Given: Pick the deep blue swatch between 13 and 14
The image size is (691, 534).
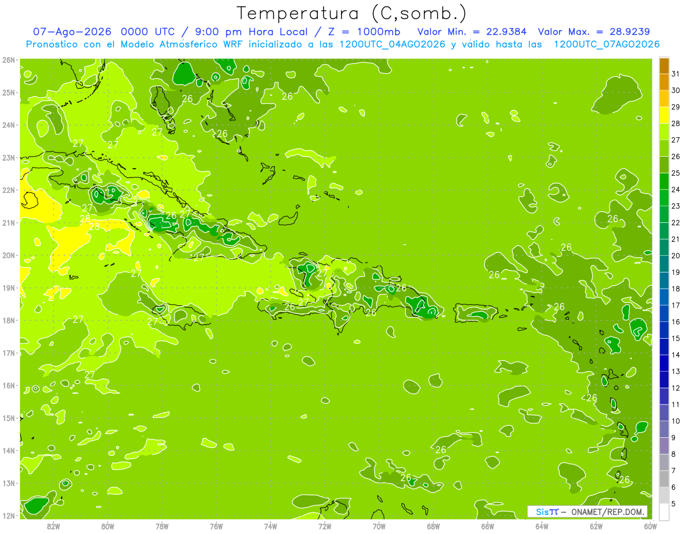Looking at the screenshot, I should click(x=664, y=363).
